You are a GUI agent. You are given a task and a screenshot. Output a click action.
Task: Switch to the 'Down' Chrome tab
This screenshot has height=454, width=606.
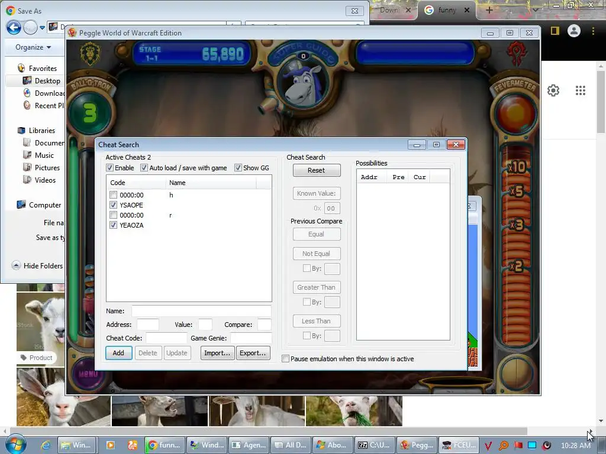393,11
